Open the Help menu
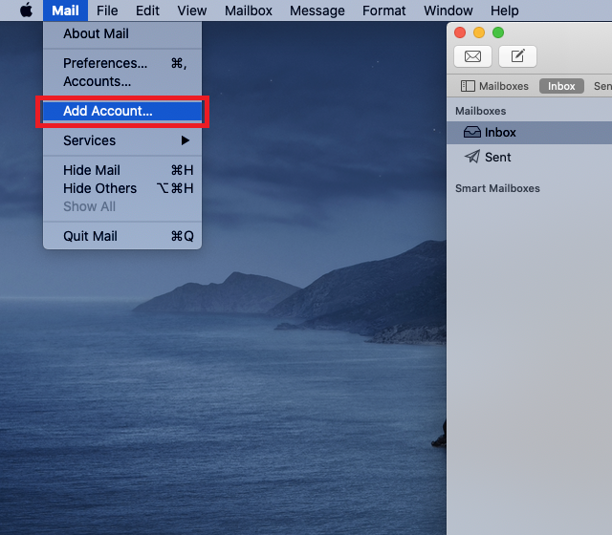This screenshot has width=612, height=535. (x=504, y=11)
